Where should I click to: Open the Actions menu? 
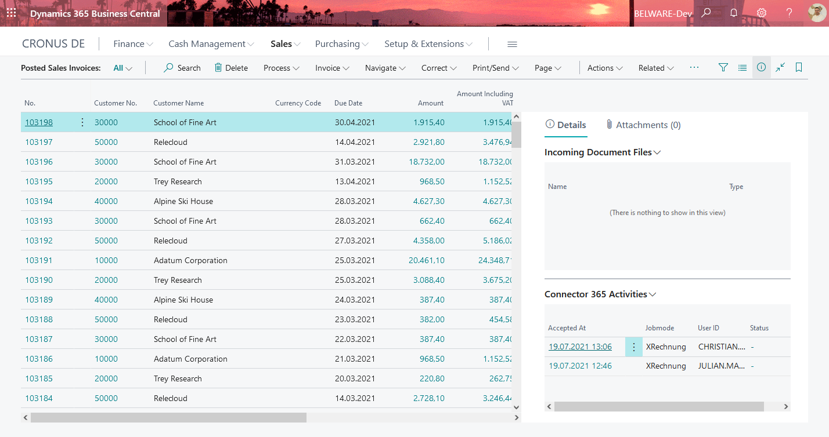[605, 68]
